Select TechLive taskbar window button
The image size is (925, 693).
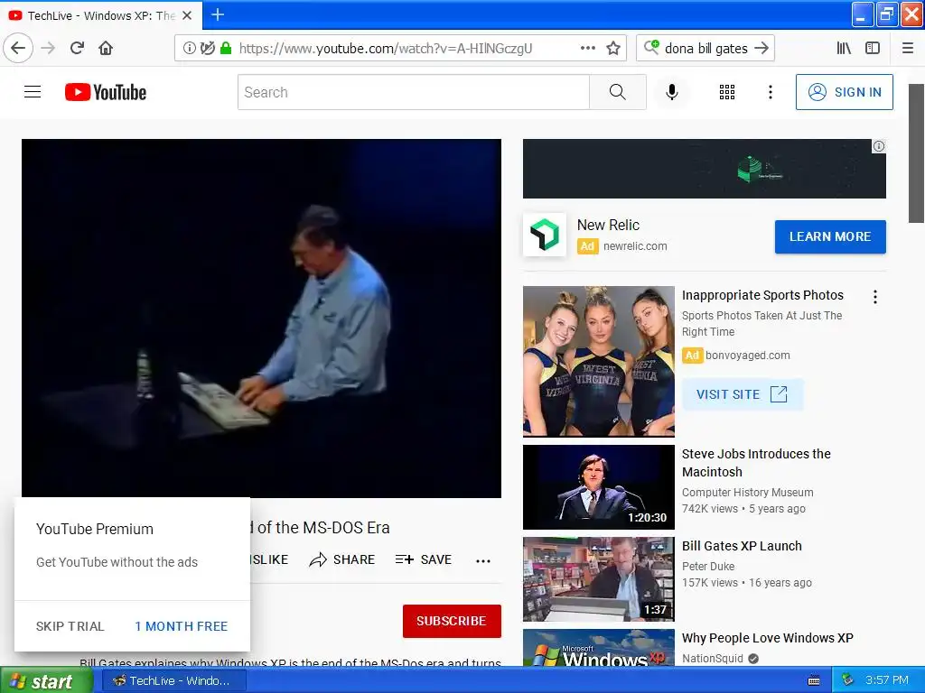[x=174, y=680]
